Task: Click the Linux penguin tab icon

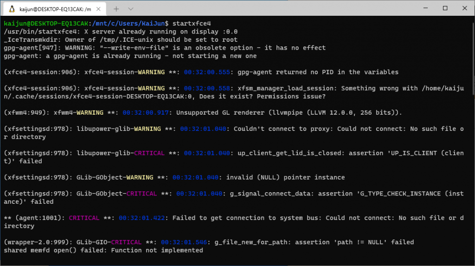Action: [12, 9]
